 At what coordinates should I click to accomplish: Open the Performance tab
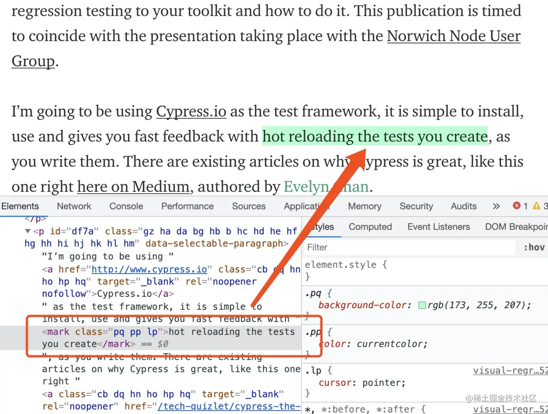coord(187,206)
